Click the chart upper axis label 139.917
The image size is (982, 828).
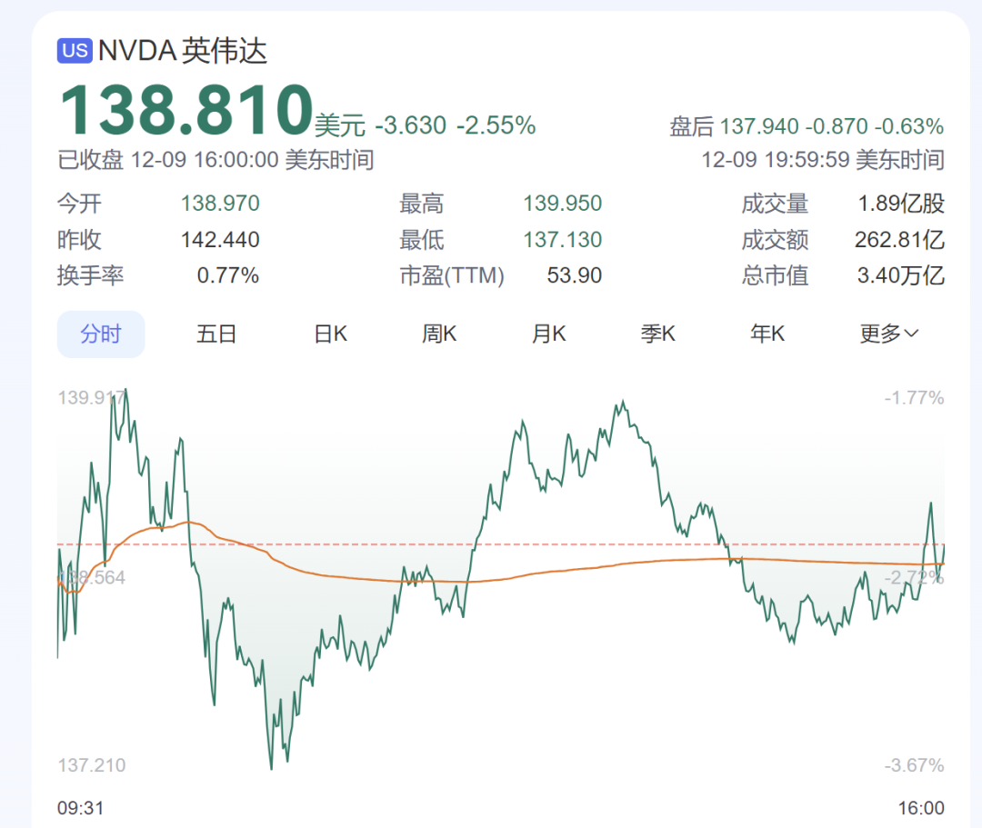[x=92, y=397]
